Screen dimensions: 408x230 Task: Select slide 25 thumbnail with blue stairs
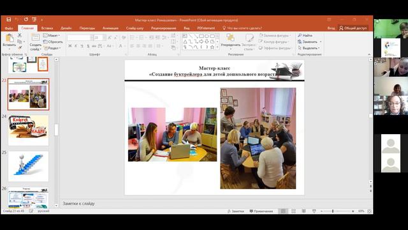(28, 166)
